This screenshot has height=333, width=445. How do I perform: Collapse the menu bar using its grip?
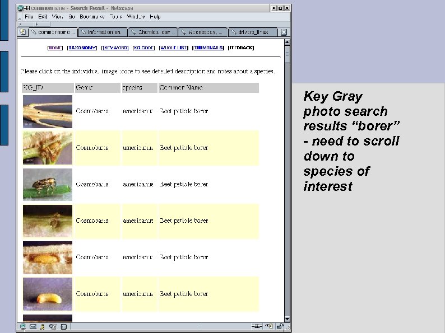20,17
